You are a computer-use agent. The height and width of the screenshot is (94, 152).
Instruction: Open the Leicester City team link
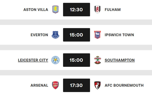pyautogui.click(x=33, y=60)
